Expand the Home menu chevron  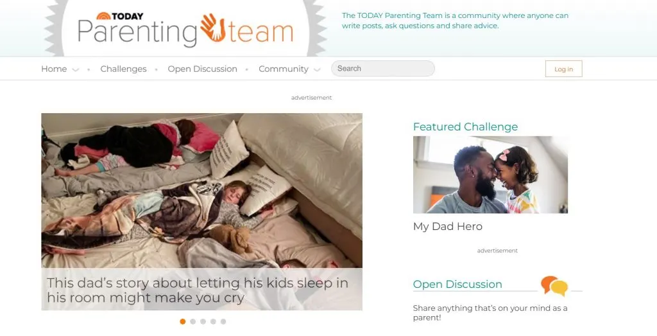coord(76,69)
